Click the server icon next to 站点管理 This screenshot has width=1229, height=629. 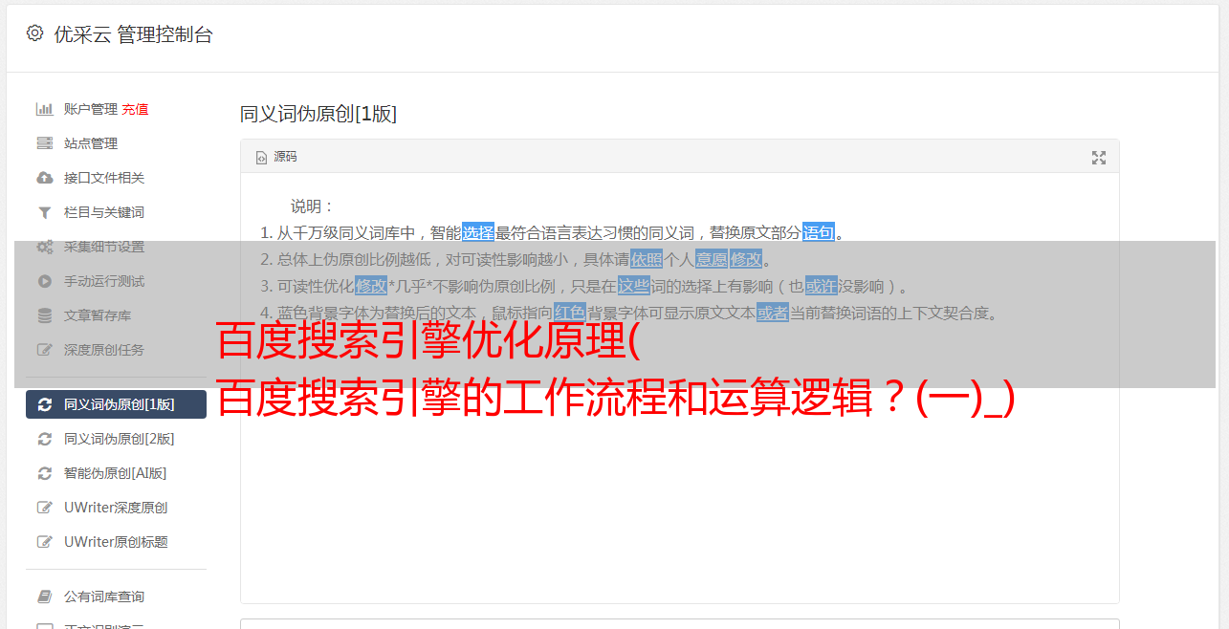pyautogui.click(x=44, y=143)
